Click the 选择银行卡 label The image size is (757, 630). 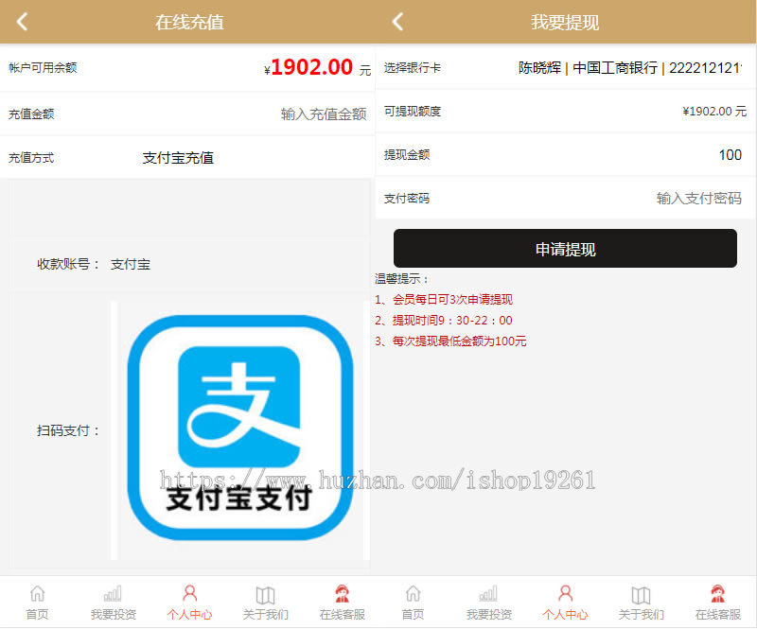point(413,68)
